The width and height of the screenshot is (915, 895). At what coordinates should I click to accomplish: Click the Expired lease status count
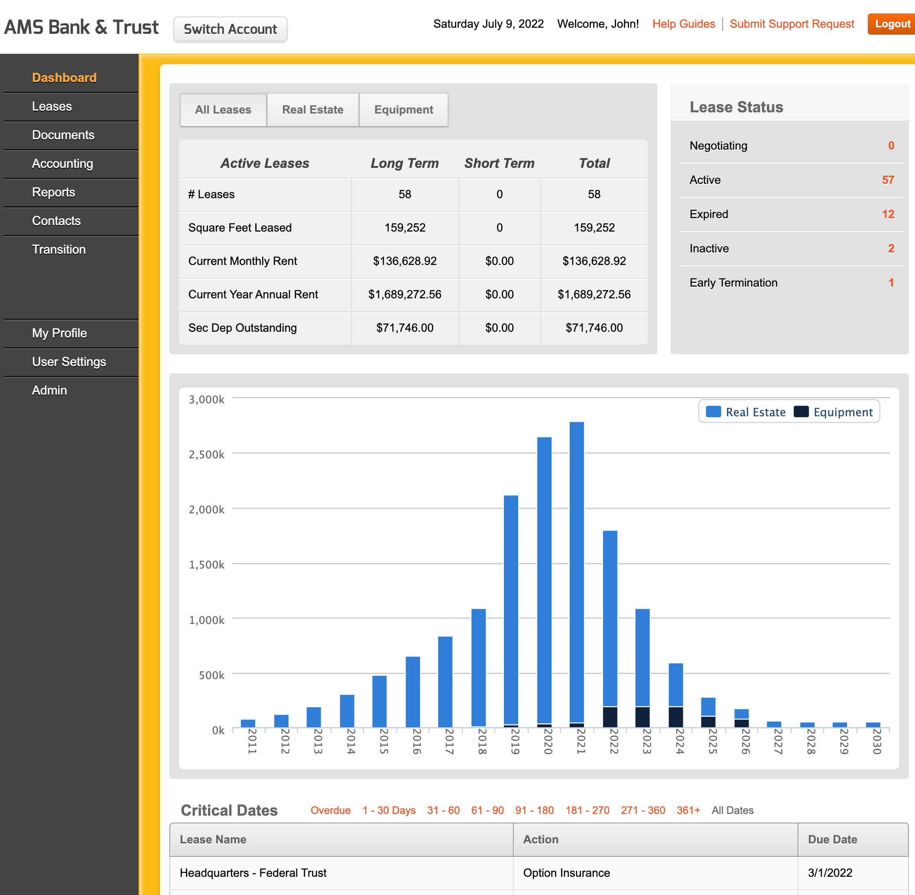(x=887, y=214)
